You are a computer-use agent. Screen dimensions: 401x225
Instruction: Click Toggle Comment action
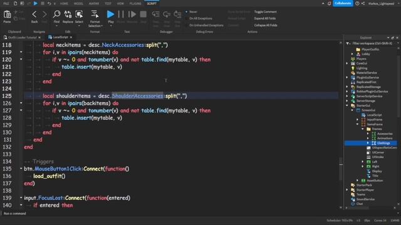point(265,12)
